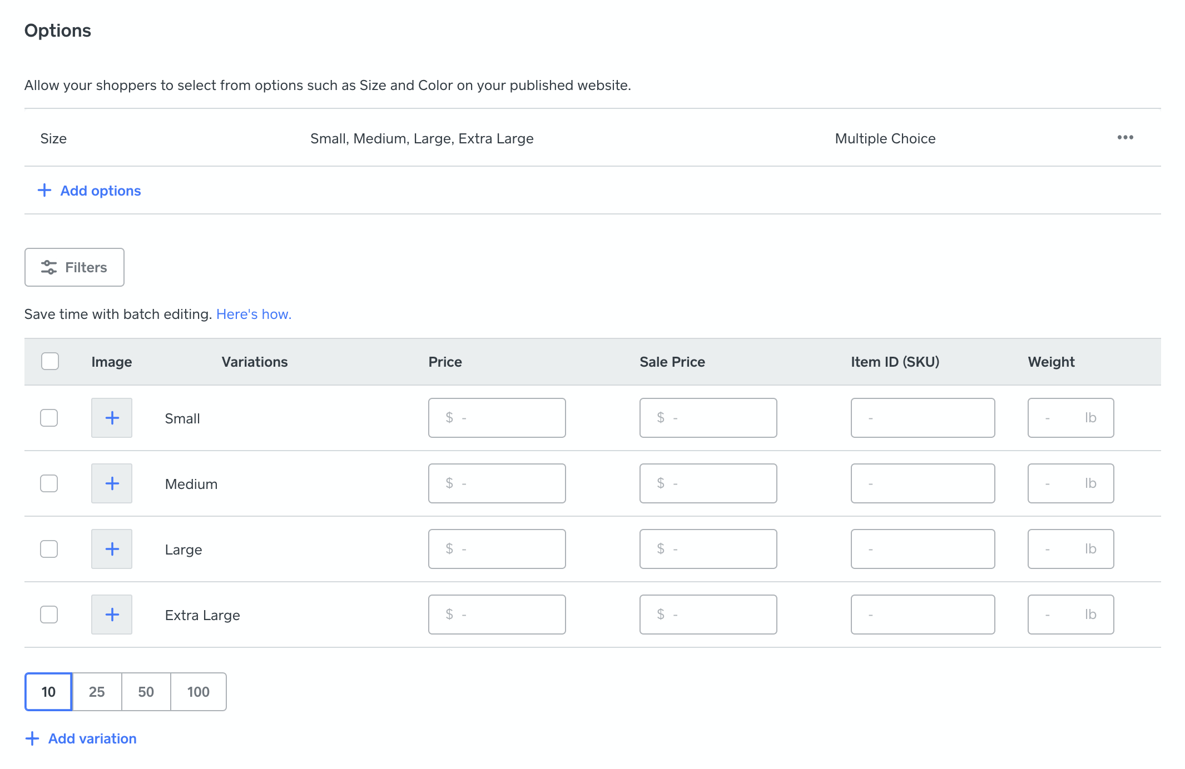Click the Price field for Small
1185x769 pixels.
[497, 418]
